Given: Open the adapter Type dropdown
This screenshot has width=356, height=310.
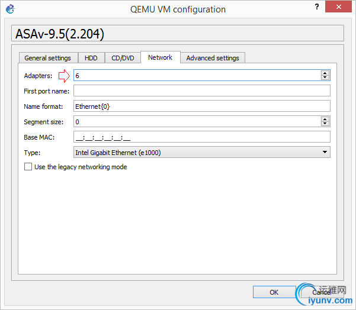Looking at the screenshot, I should 202,152.
